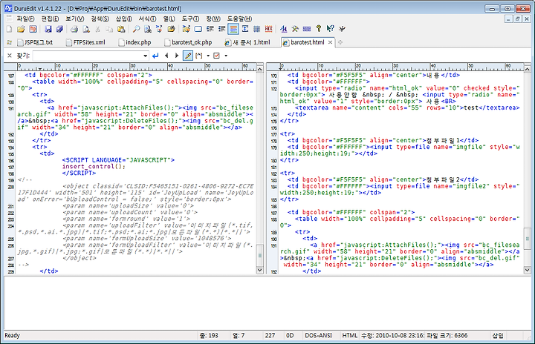The image size is (535, 344).
Task: Click the Open file folder icon
Action: (21, 29)
